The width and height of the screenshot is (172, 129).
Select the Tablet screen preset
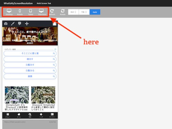tap(30, 12)
